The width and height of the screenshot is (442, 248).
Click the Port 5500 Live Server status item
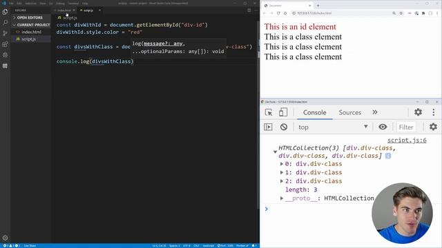tap(225, 246)
